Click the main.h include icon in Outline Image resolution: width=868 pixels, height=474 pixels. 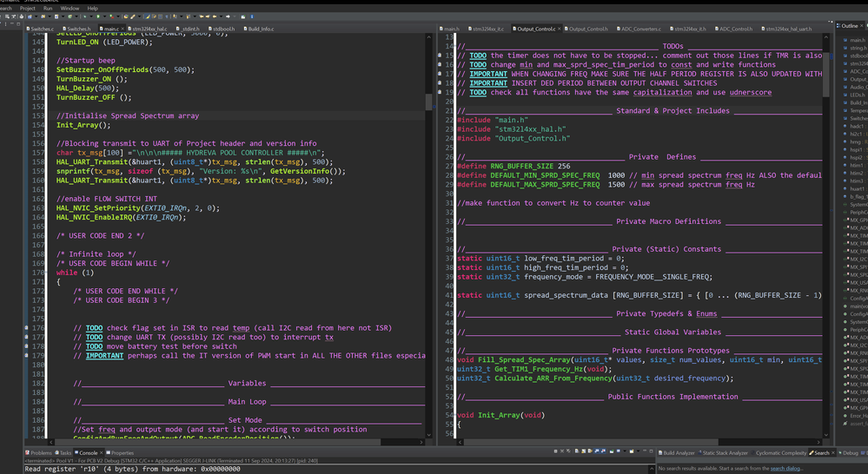(845, 40)
